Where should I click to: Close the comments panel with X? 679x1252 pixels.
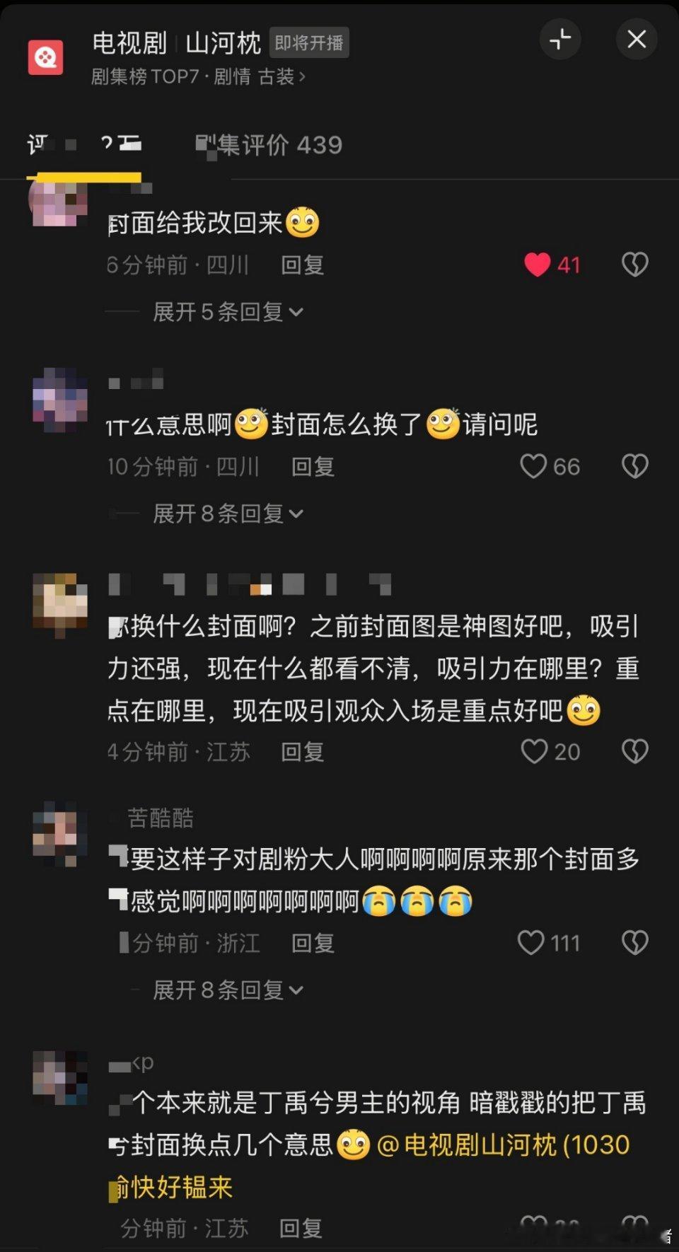(x=637, y=40)
